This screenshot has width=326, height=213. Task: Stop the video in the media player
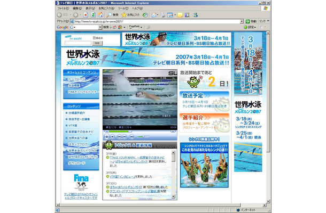[112, 136]
